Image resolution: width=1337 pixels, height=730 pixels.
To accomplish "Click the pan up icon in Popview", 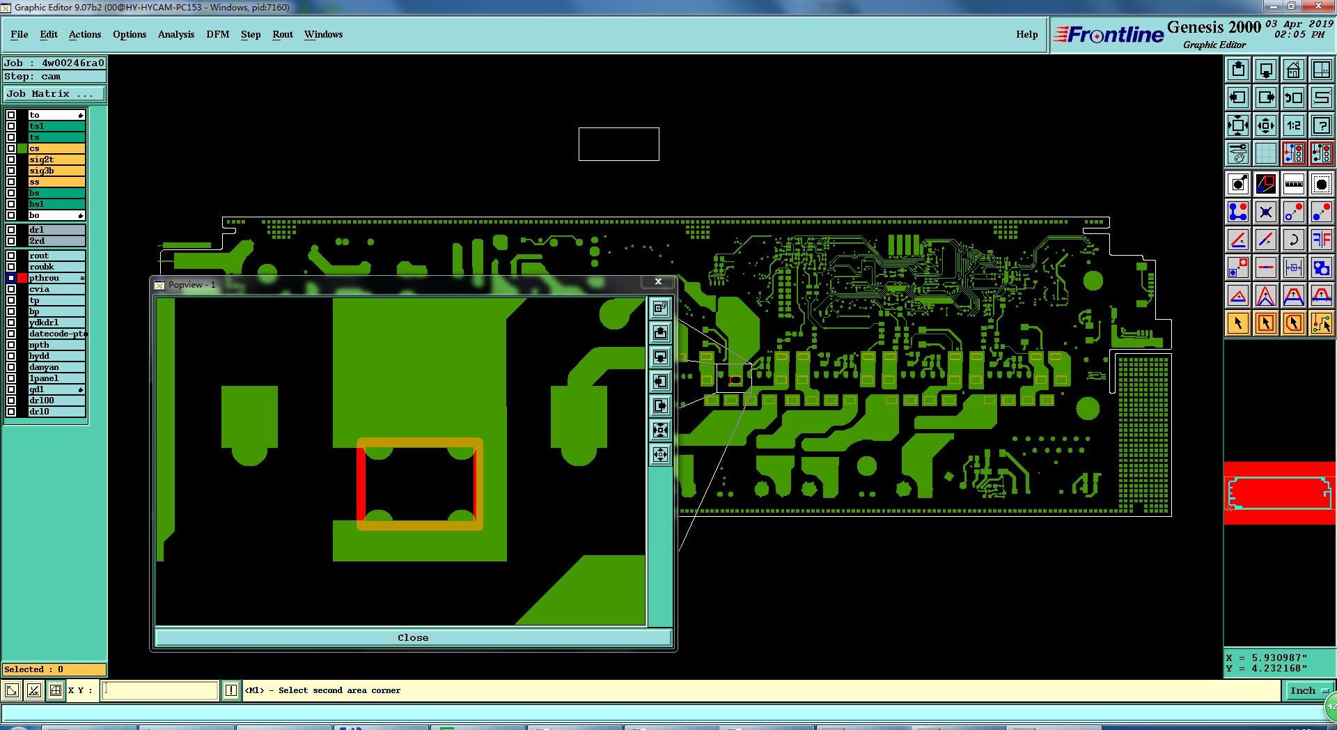I will click(x=660, y=332).
